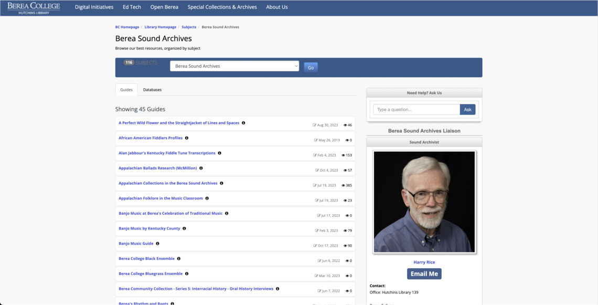Click info icon beside Berea College Black Ensemble

179,259
